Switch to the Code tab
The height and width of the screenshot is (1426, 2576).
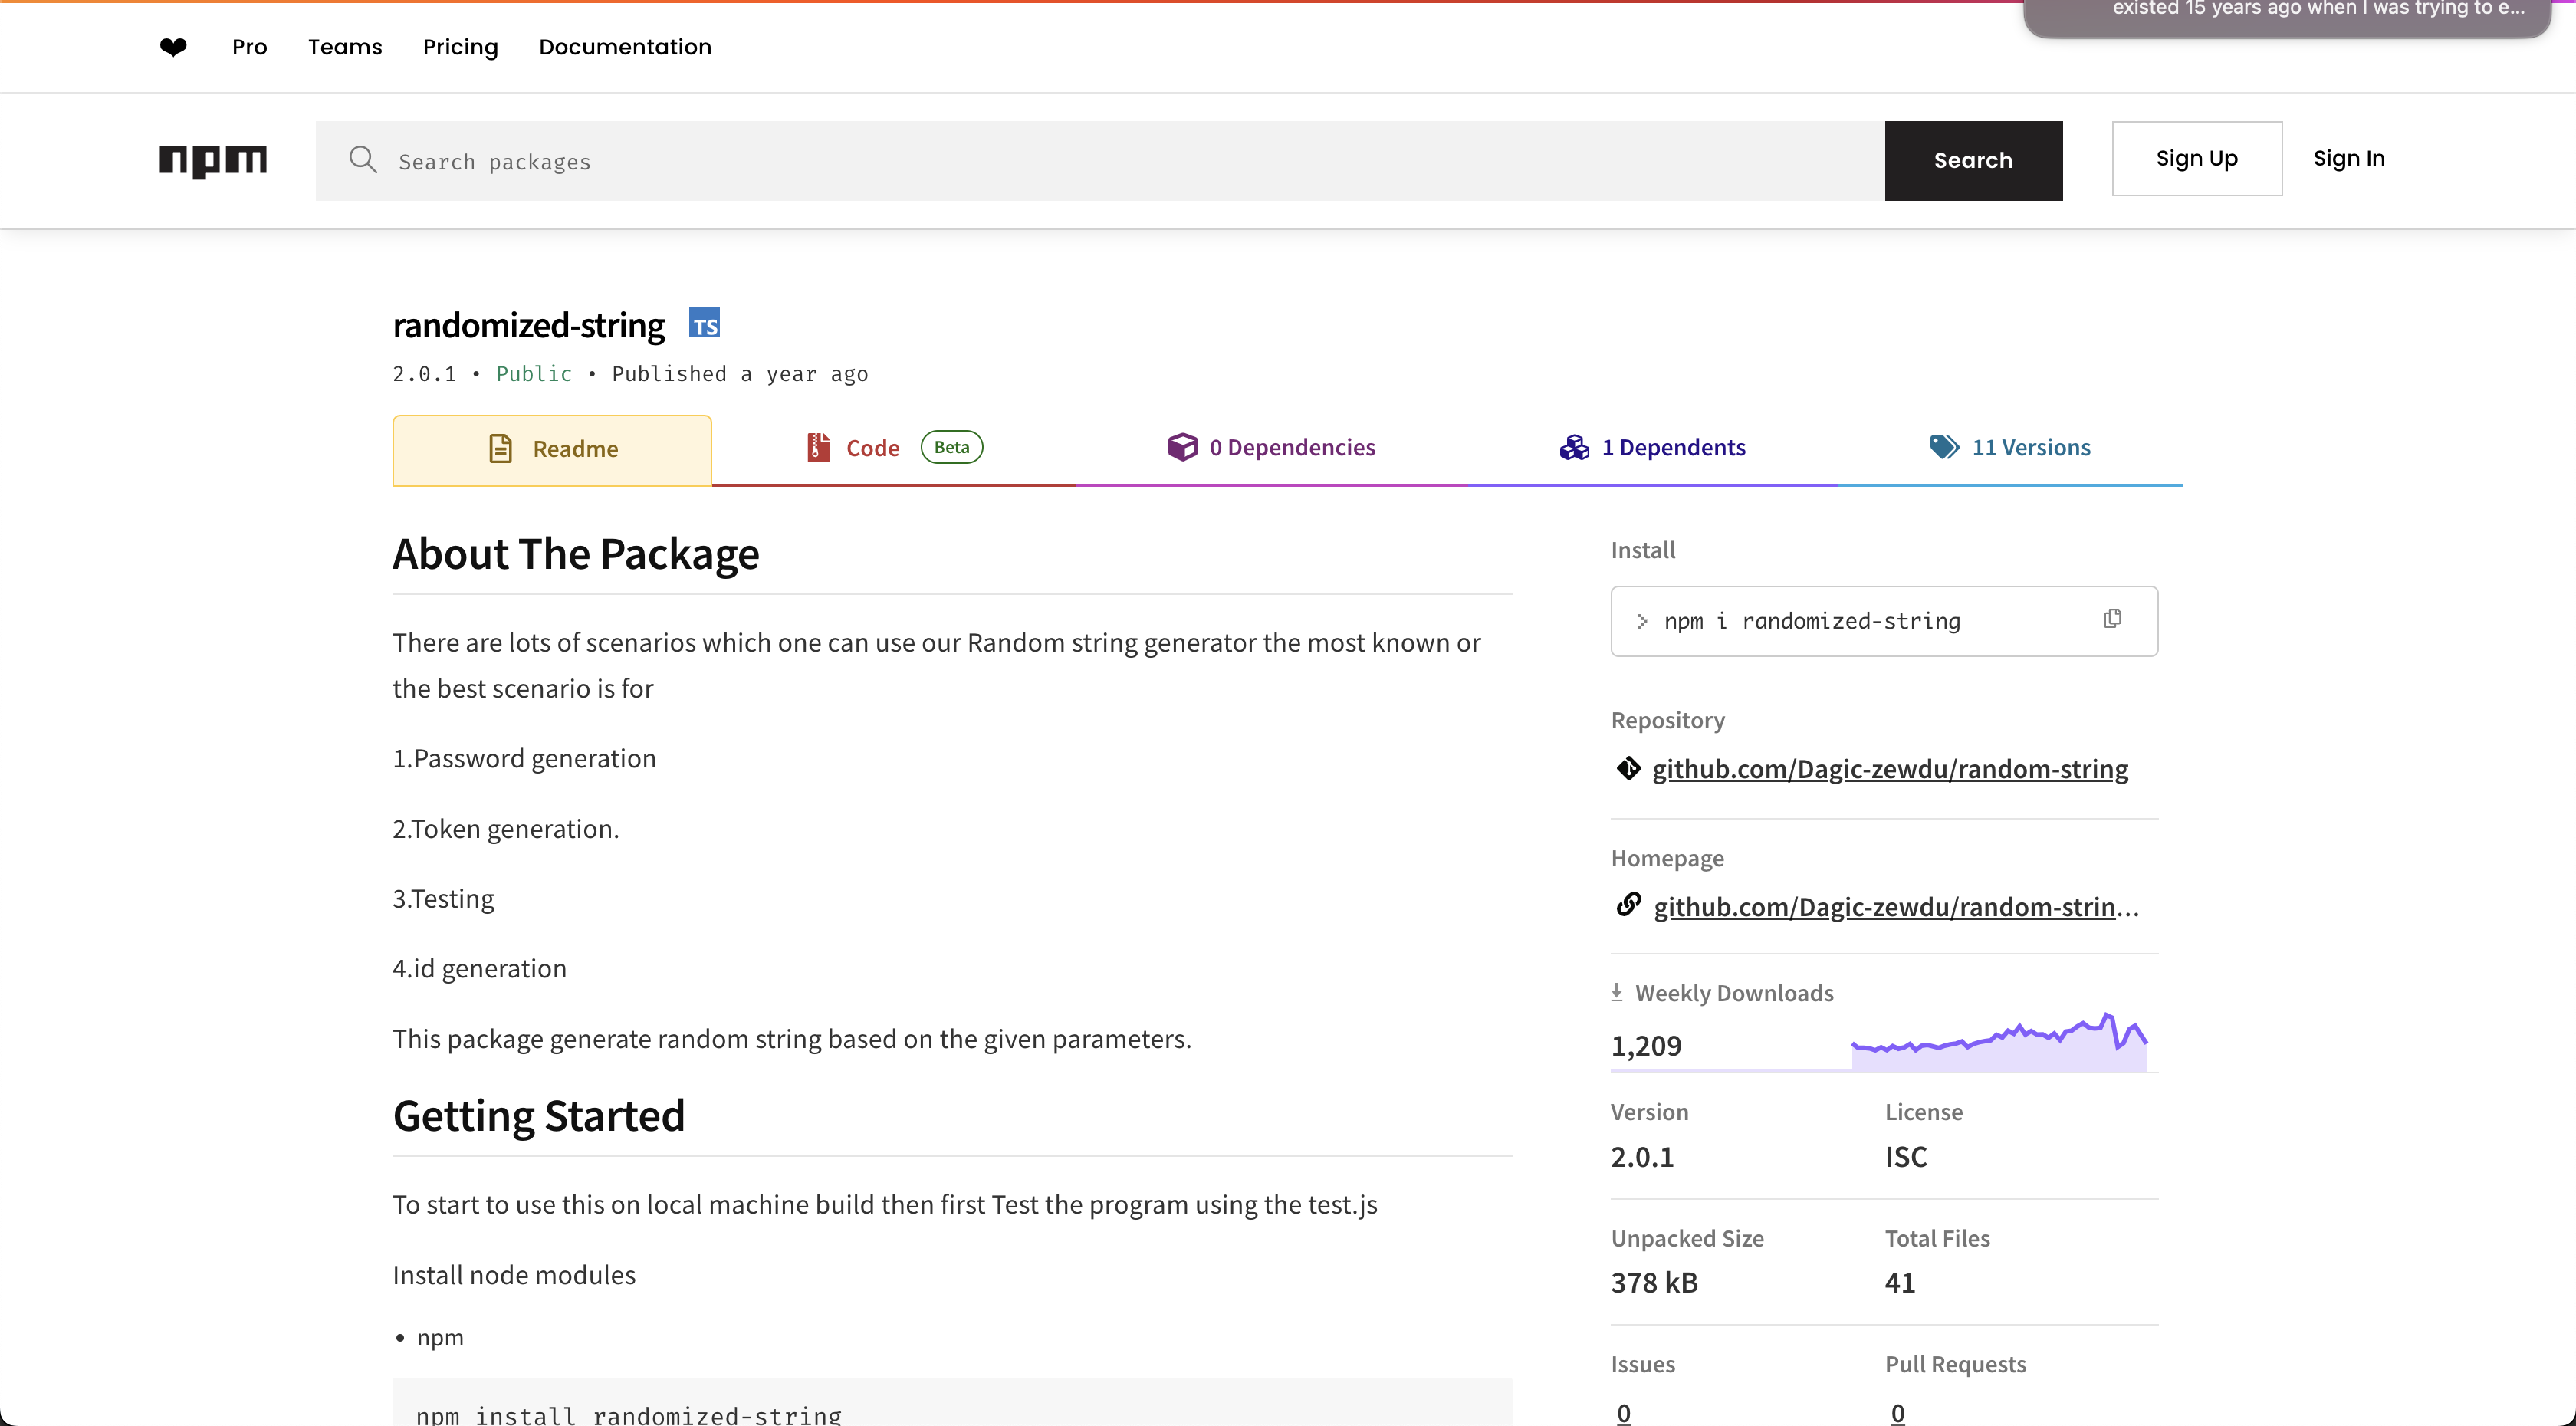pos(894,450)
